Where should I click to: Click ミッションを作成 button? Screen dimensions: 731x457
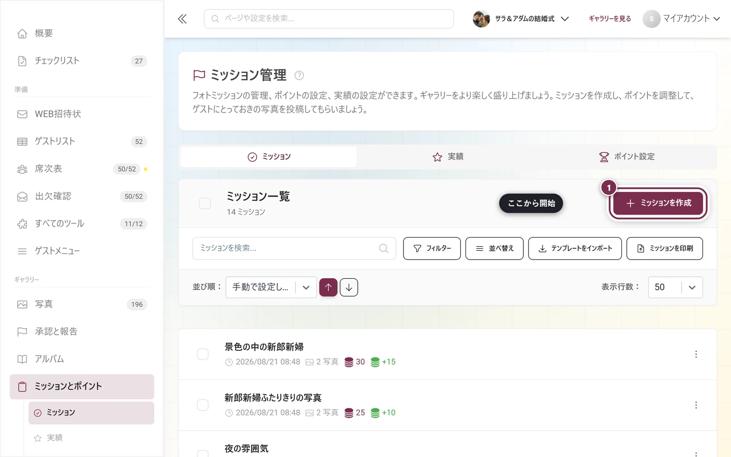point(658,203)
